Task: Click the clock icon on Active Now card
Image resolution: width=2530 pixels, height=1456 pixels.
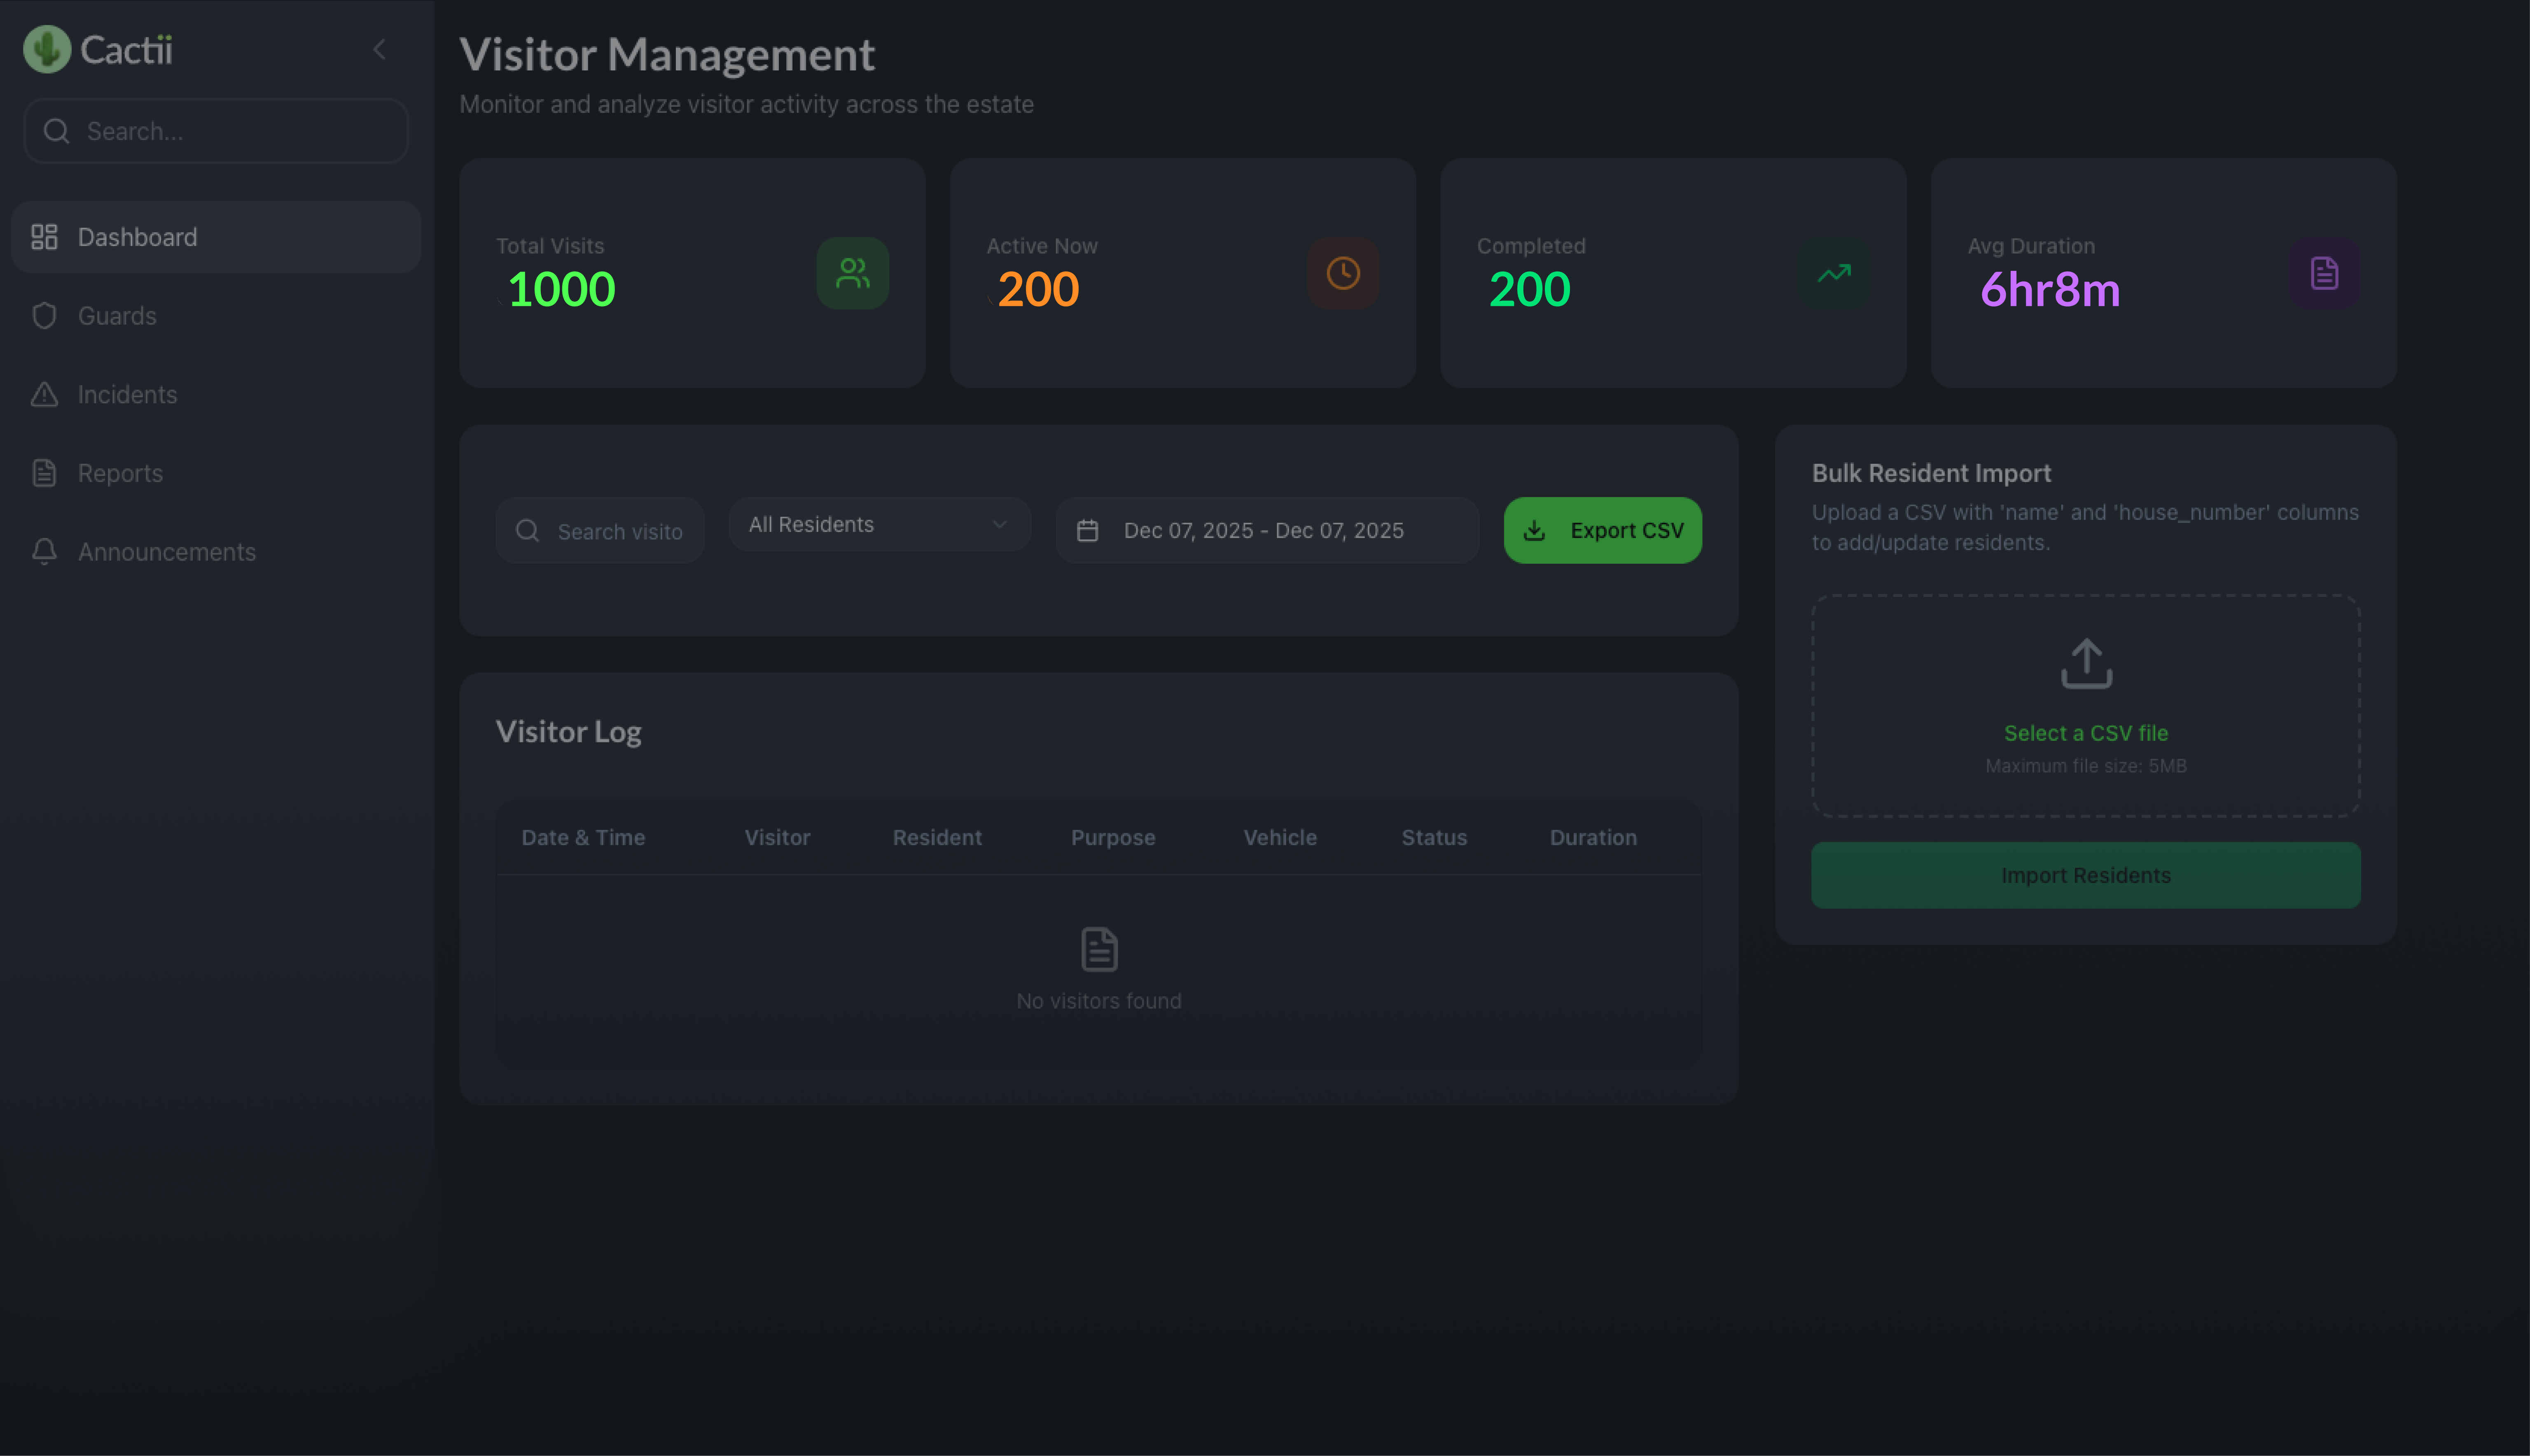Action: click(x=1343, y=273)
